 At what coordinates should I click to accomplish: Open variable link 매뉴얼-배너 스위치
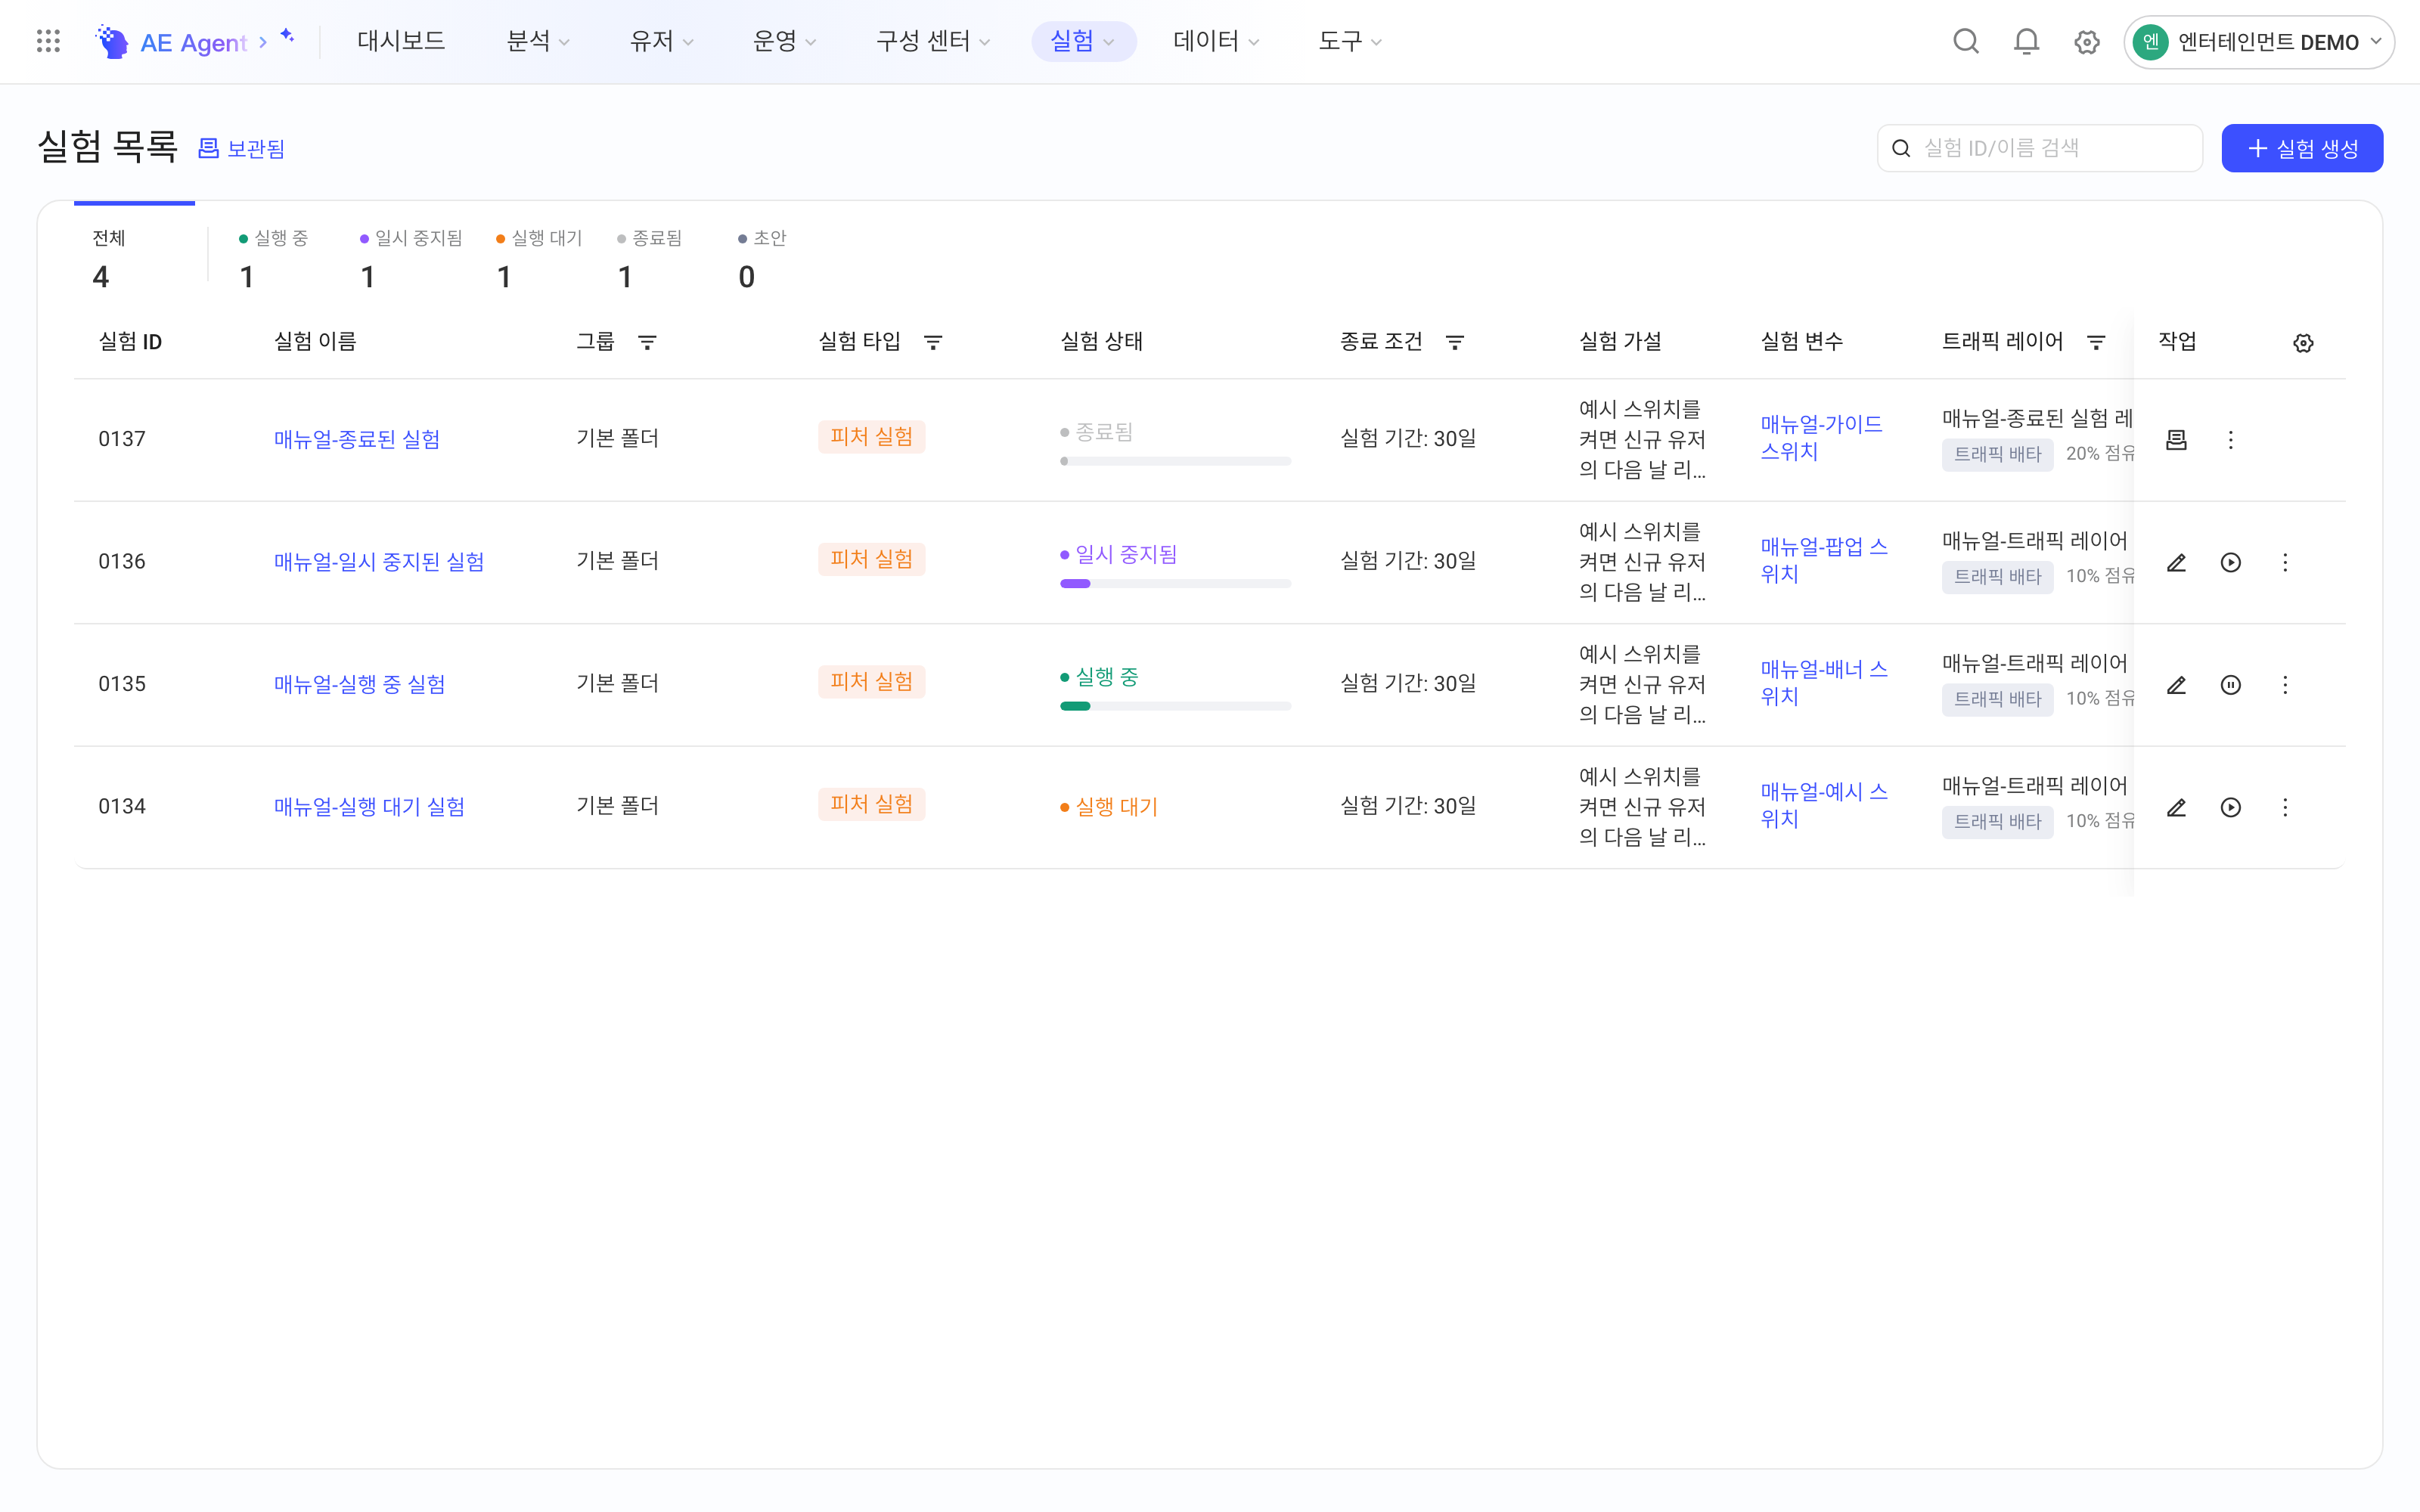1824,683
